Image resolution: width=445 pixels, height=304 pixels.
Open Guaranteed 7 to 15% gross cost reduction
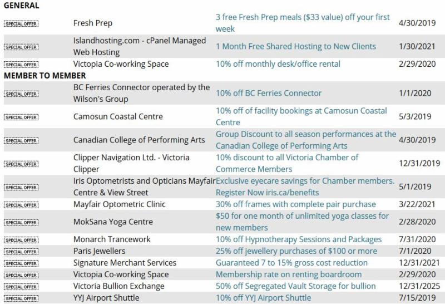click(291, 263)
